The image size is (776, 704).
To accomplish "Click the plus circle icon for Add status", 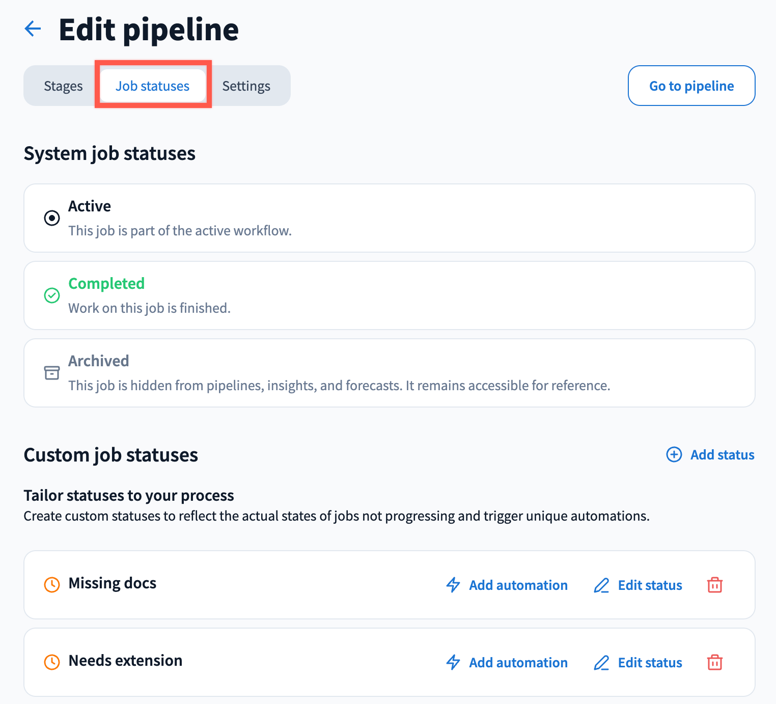I will pos(674,454).
